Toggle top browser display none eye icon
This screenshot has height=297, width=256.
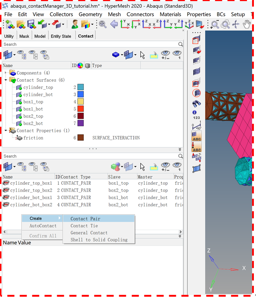[33, 55]
